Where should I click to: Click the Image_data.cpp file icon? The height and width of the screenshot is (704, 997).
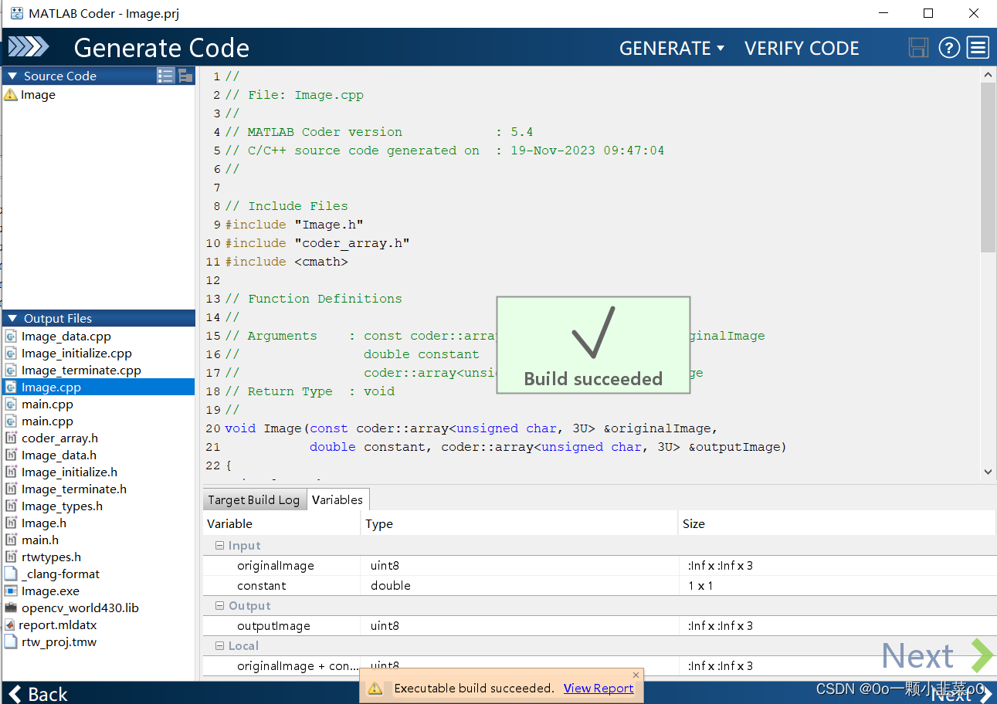(x=12, y=337)
